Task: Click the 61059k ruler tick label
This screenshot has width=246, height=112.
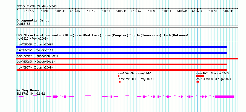Action: coord(60,11)
